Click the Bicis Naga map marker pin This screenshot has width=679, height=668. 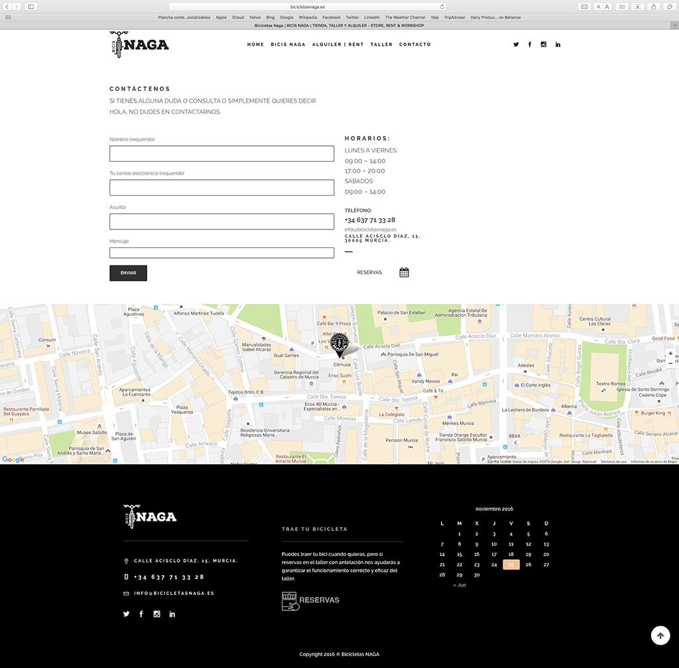[339, 344]
